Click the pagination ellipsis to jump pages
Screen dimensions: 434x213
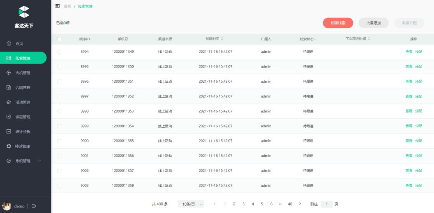click(281, 204)
